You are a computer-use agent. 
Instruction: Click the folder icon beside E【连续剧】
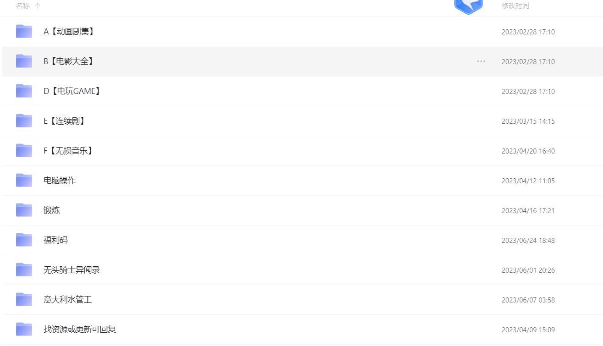(x=24, y=121)
